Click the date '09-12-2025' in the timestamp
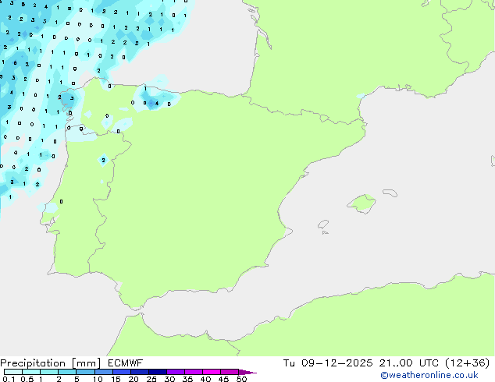 [x=337, y=363]
